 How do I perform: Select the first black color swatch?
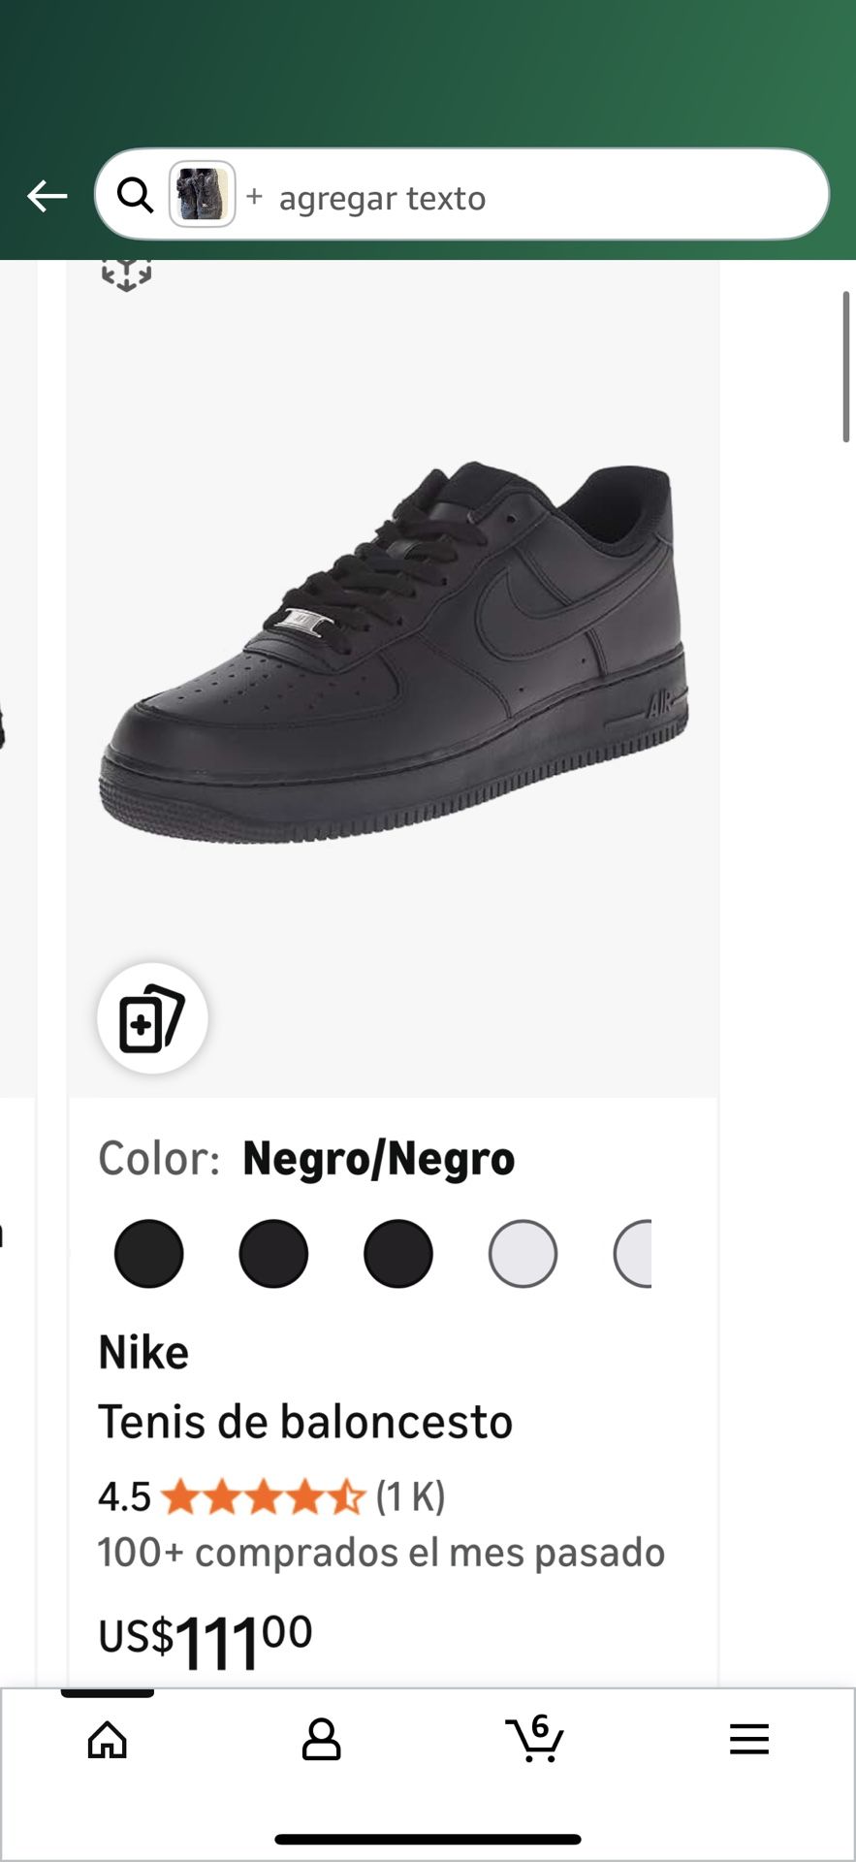tap(147, 1253)
